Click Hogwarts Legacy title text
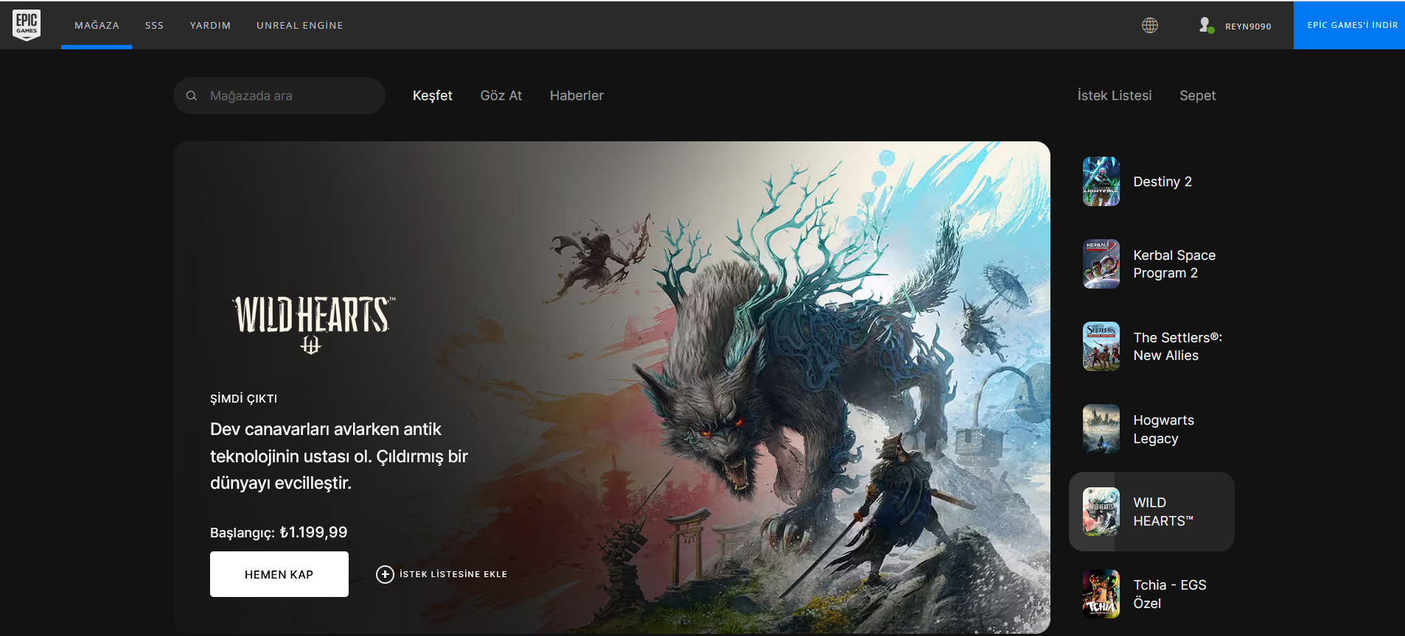Screen dimensions: 1405x636 click(1163, 429)
